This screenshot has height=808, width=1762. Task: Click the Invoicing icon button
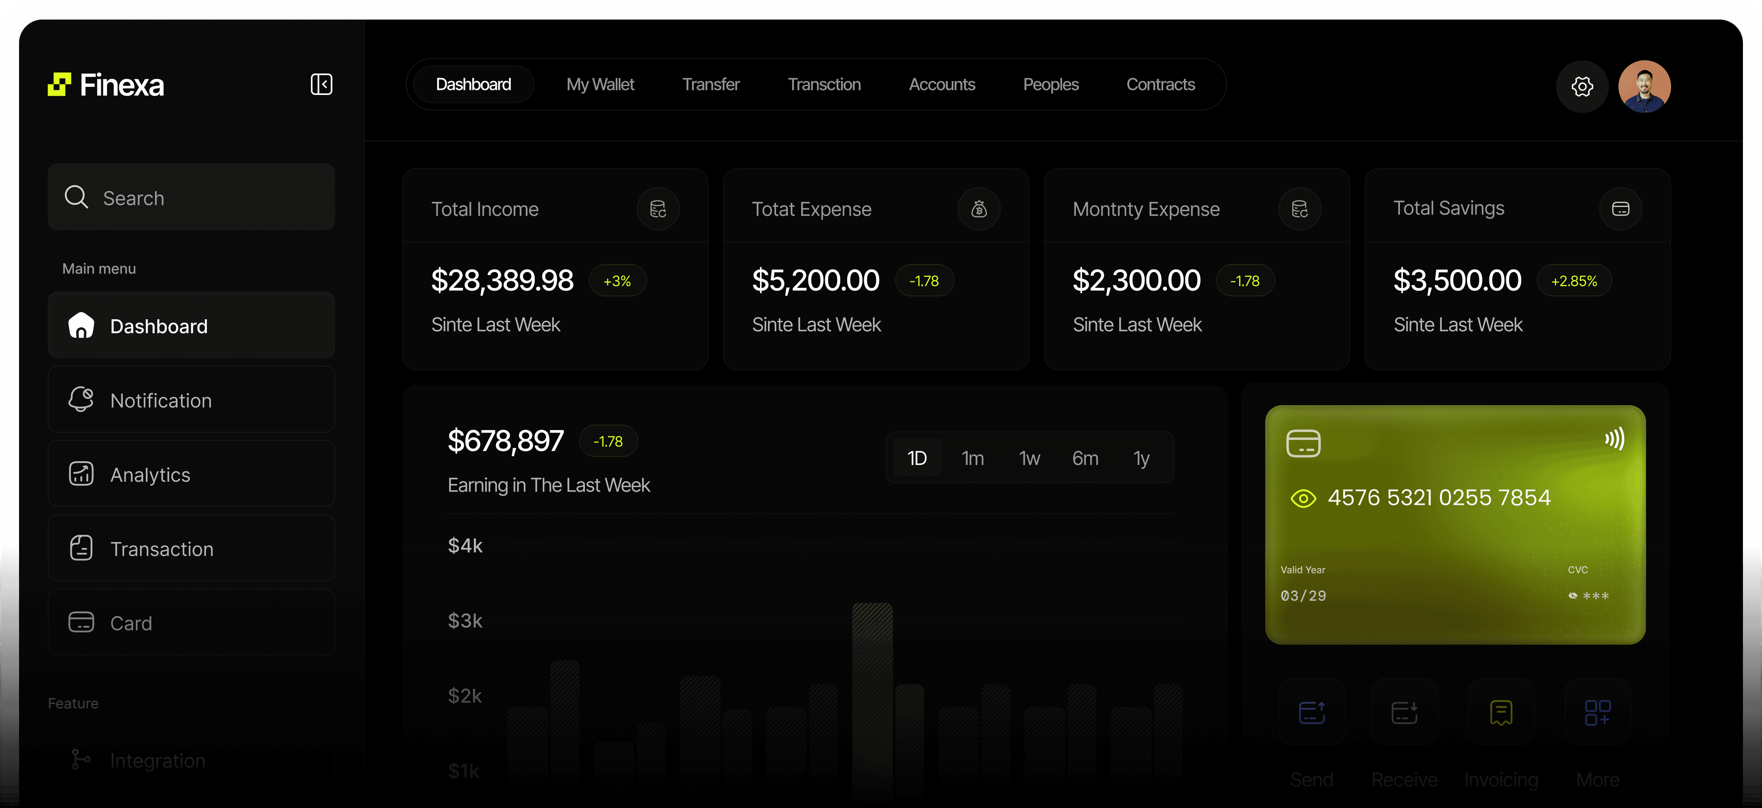click(x=1501, y=712)
